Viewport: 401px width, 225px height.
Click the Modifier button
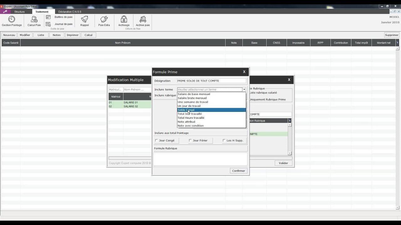(x=25, y=35)
